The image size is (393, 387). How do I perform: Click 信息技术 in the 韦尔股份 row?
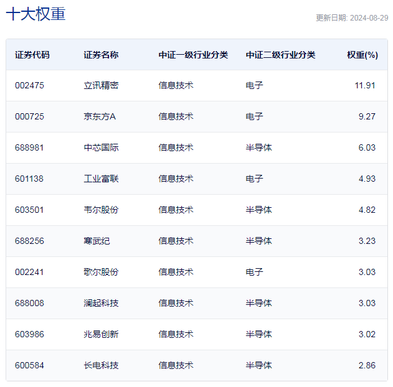(x=176, y=210)
